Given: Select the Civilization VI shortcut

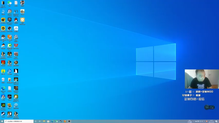Looking at the screenshot, I should tap(16, 13).
